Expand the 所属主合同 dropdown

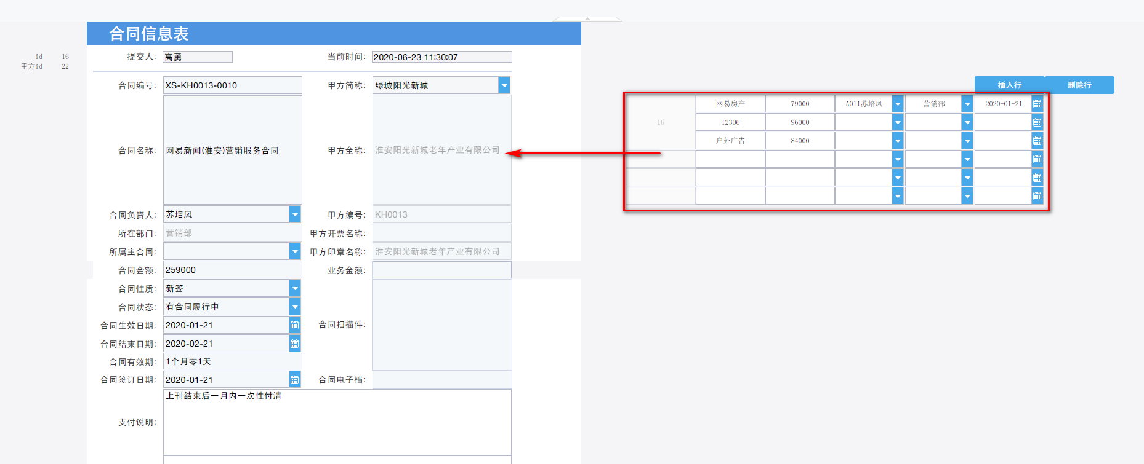click(295, 251)
